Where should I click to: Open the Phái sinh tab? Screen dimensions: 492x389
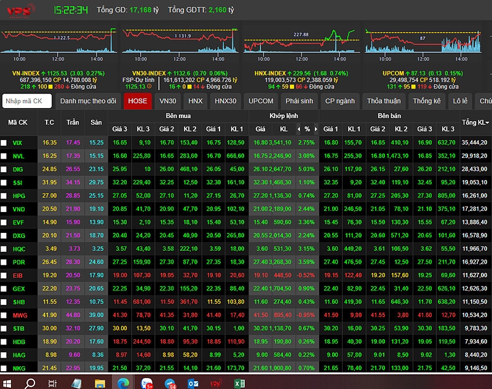(300, 101)
